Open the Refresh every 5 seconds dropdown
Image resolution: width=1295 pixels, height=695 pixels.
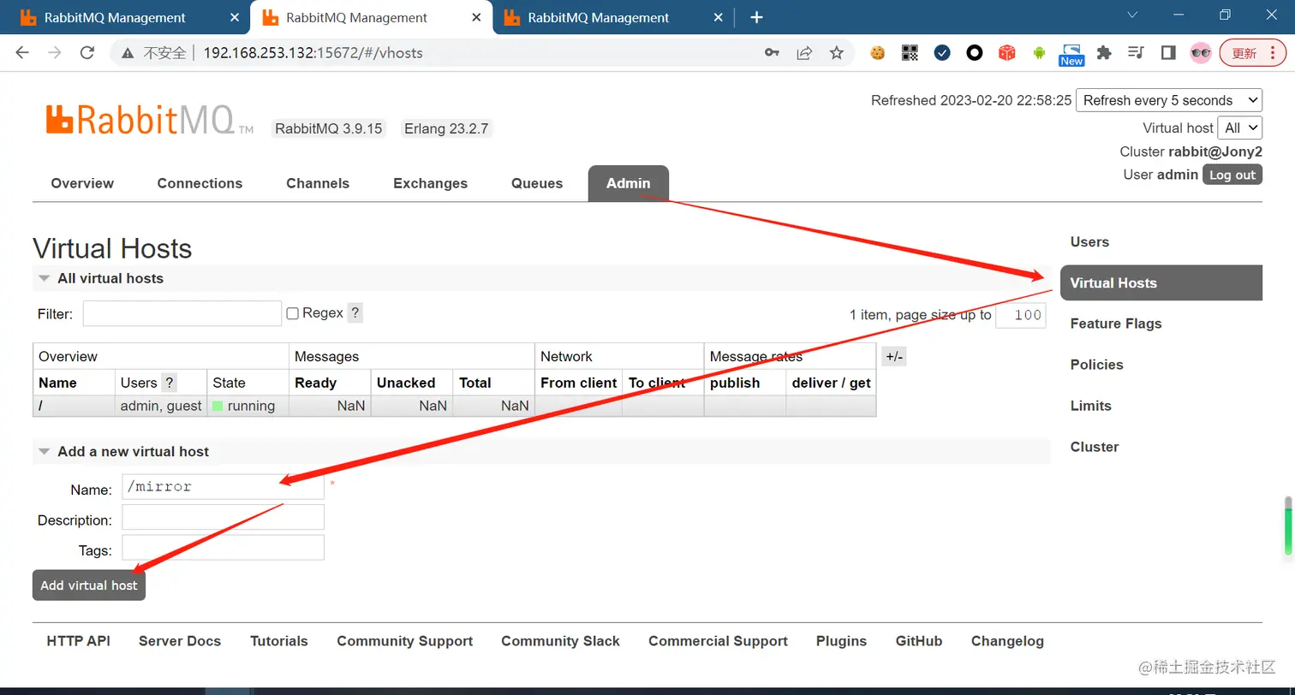pyautogui.click(x=1169, y=100)
